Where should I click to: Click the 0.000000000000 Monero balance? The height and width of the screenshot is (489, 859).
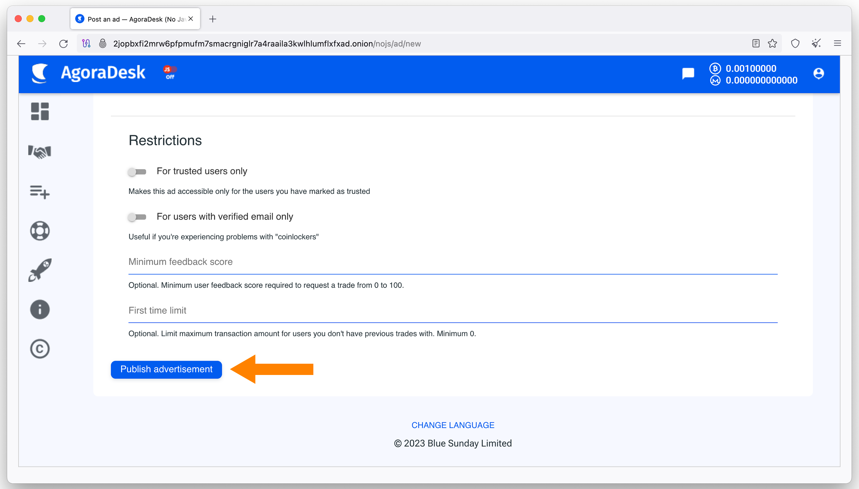761,81
